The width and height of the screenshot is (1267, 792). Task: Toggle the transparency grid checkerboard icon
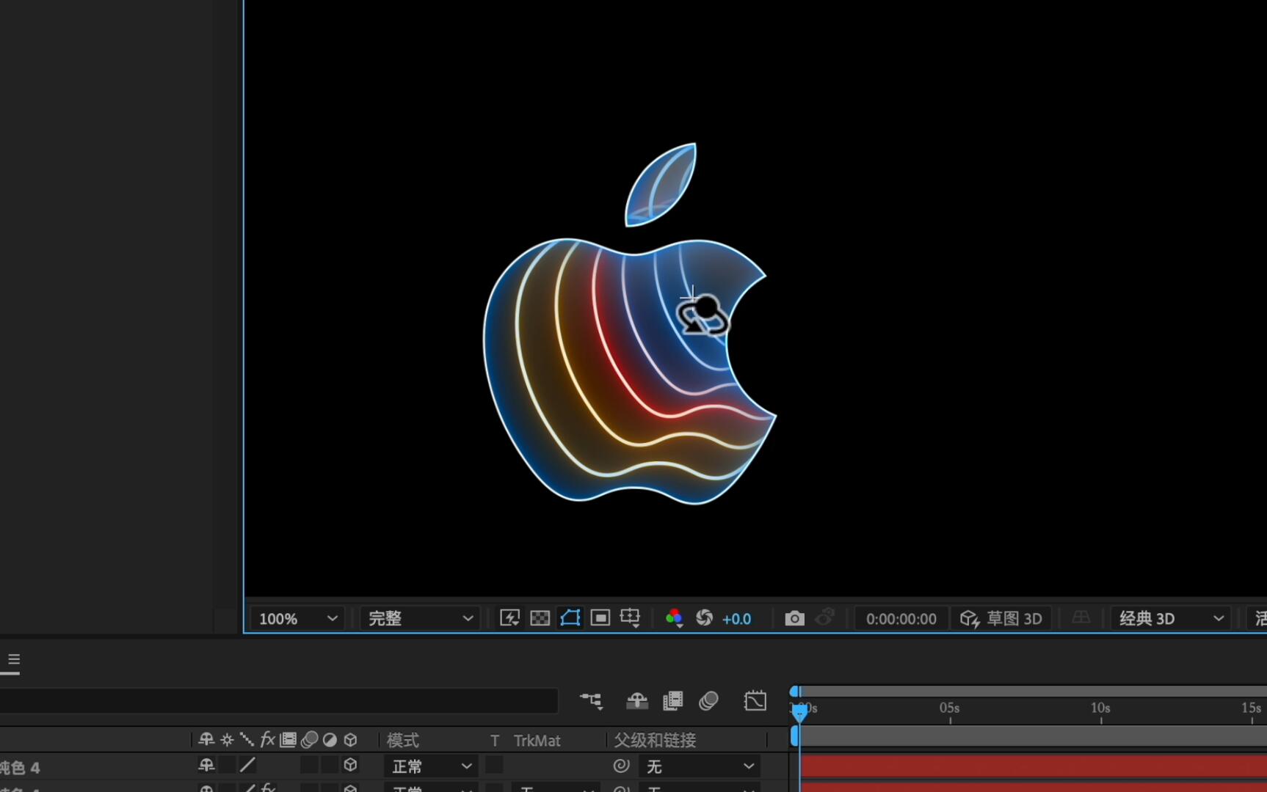point(540,618)
